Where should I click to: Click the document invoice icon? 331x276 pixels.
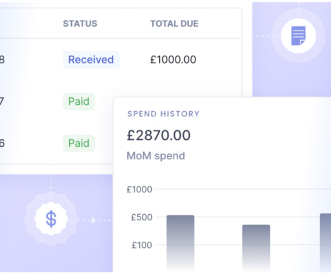coord(299,36)
